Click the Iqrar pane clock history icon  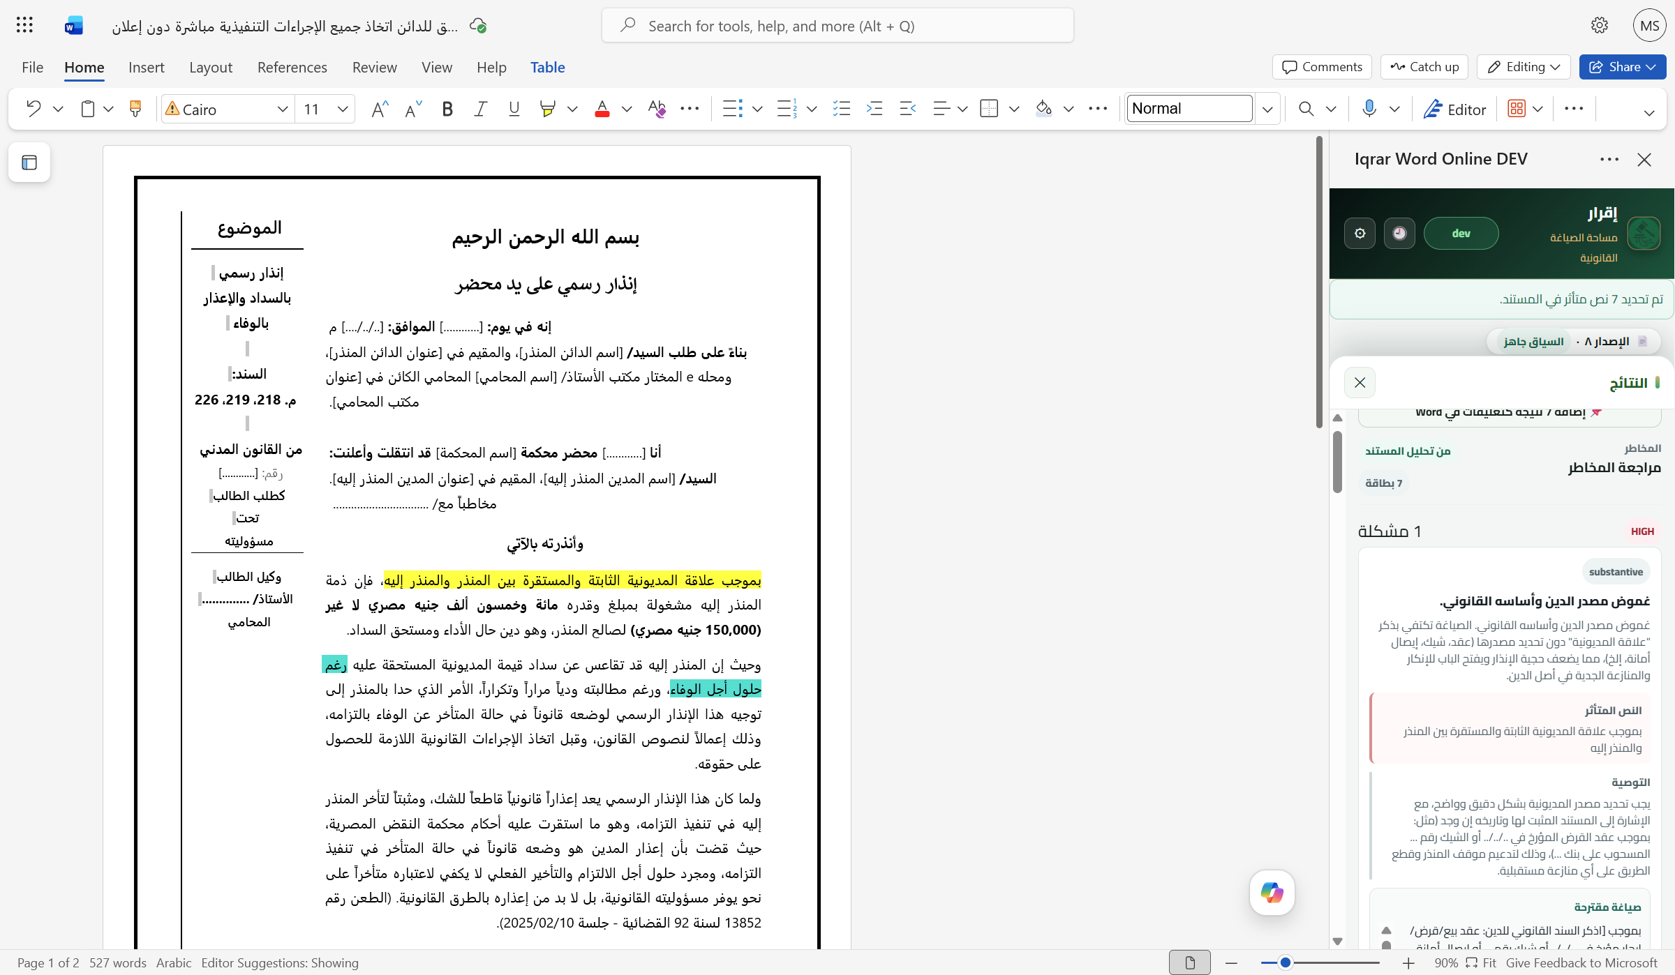[1399, 233]
